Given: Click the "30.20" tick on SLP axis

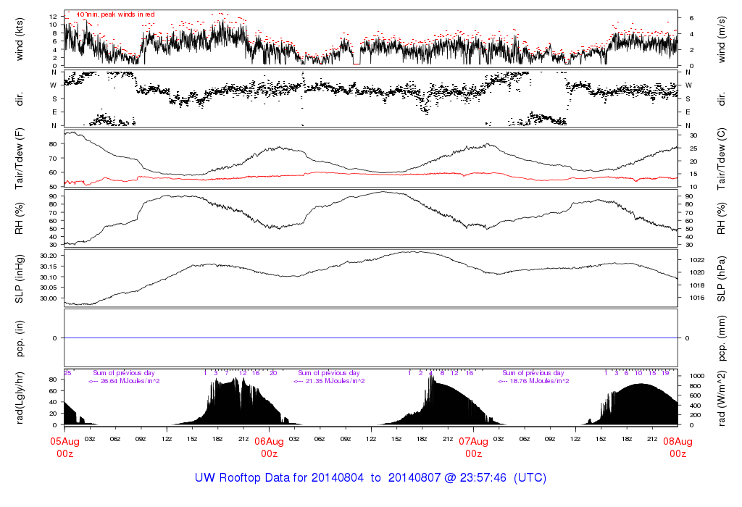Looking at the screenshot, I should coord(49,256).
